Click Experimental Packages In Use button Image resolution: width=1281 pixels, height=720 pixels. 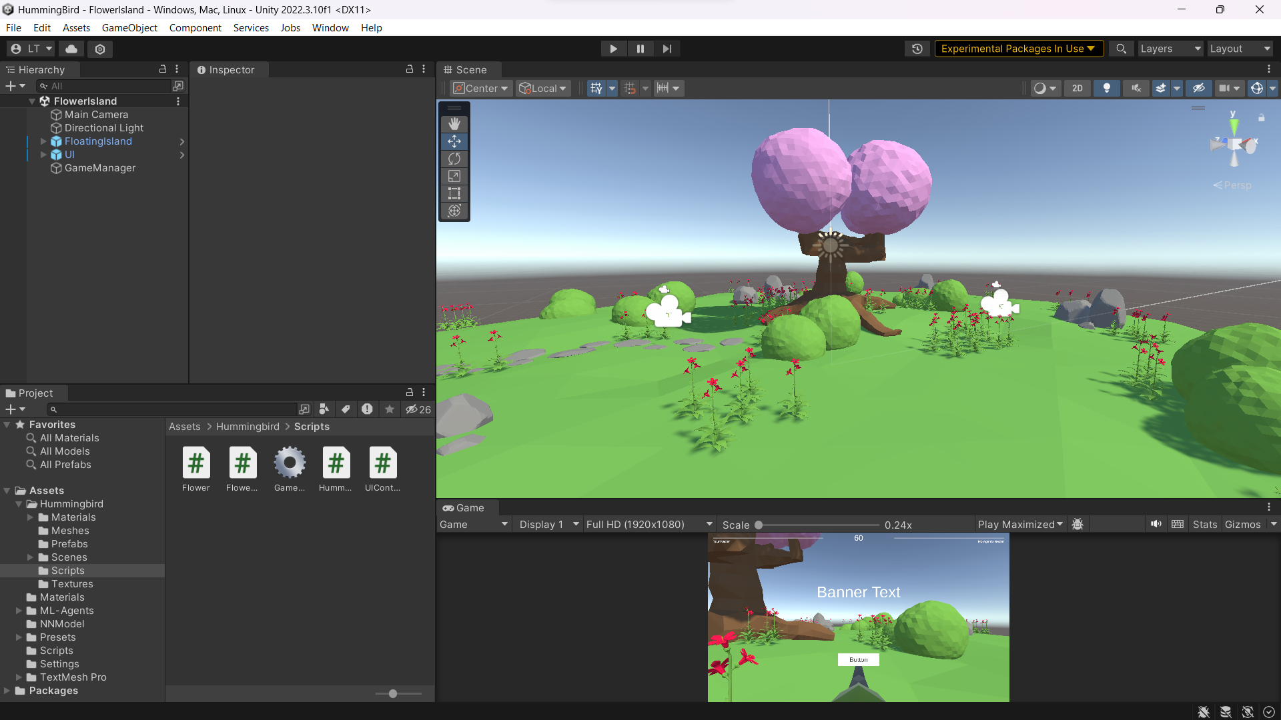click(x=1017, y=49)
